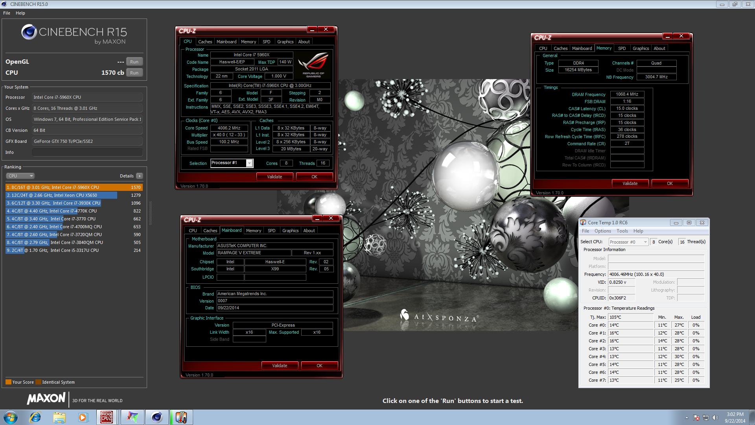
Task: Select ranking entry Intel Core i5-3317U
Action: click(74, 250)
